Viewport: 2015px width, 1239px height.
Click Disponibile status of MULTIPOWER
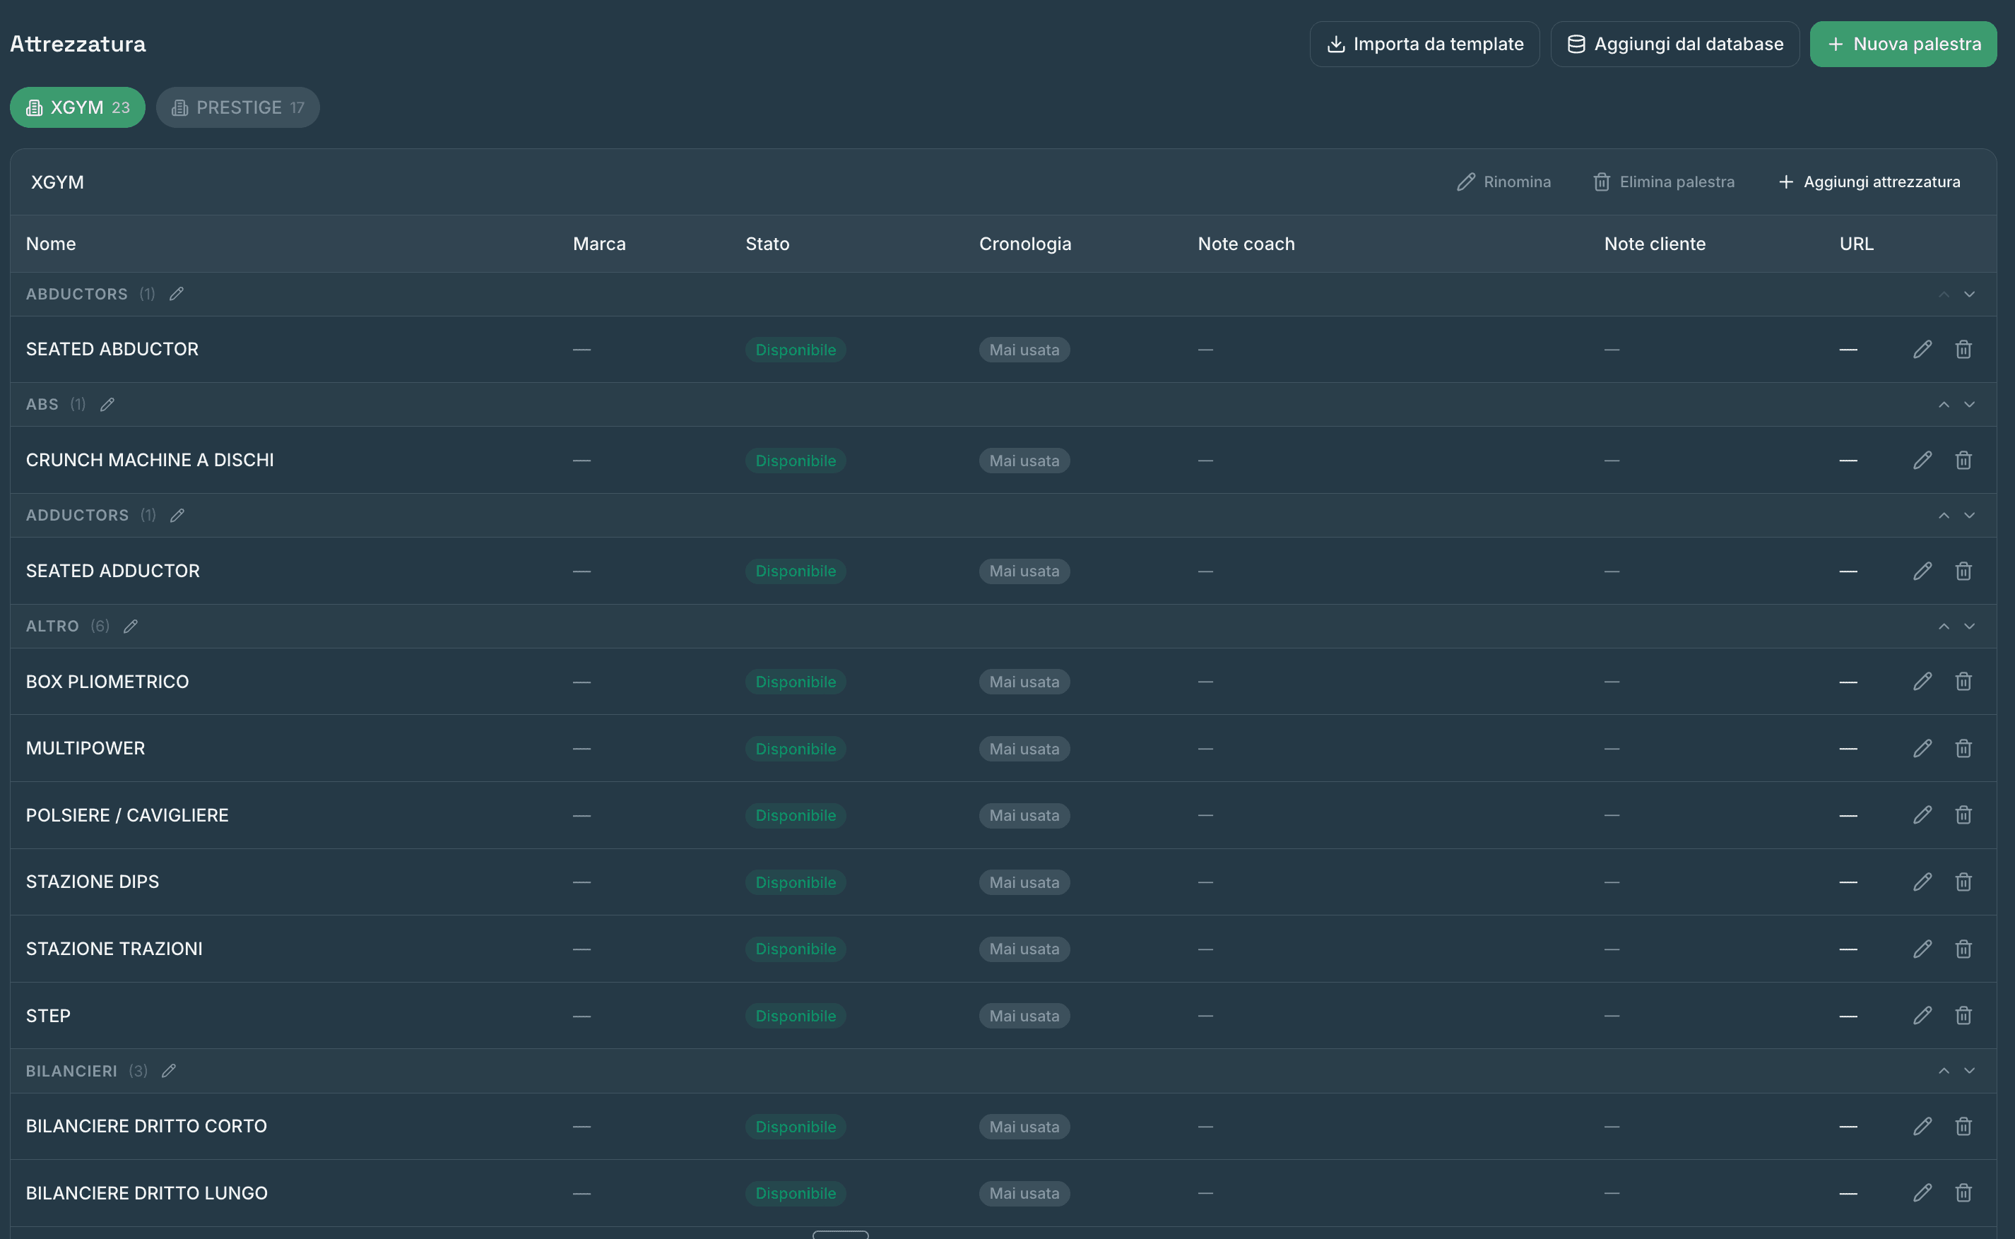click(795, 749)
